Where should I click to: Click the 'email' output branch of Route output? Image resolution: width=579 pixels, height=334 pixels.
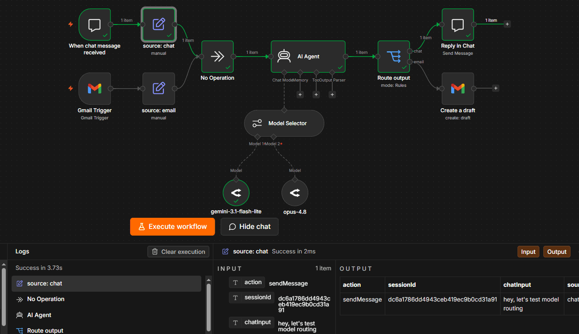(x=410, y=62)
